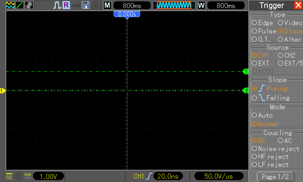303x182 pixels.
Task: Switch trigger mode to Normal
Action: click(x=265, y=124)
